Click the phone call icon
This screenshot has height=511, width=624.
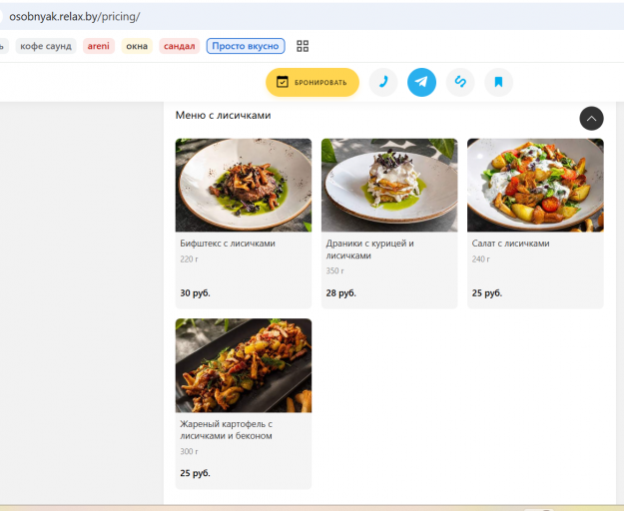coord(383,82)
